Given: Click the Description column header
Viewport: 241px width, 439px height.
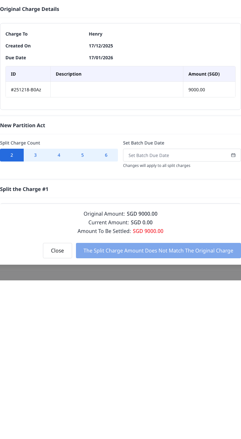Looking at the screenshot, I should (x=117, y=74).
